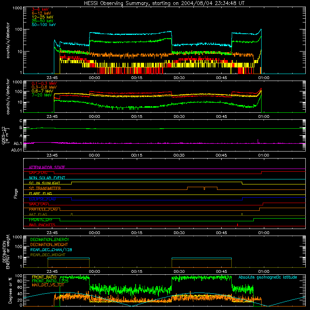Click the REAR_DEC_WEIGHT legend entry
310x310 pixels.
48,255
